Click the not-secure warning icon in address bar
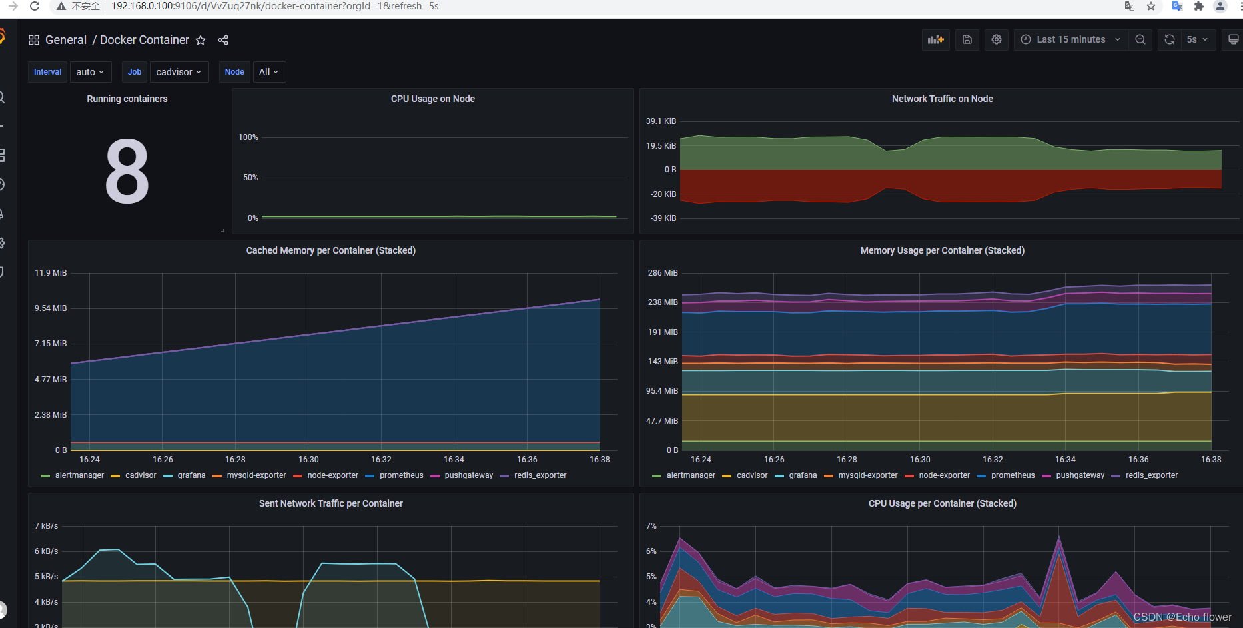This screenshot has width=1243, height=628. tap(61, 6)
